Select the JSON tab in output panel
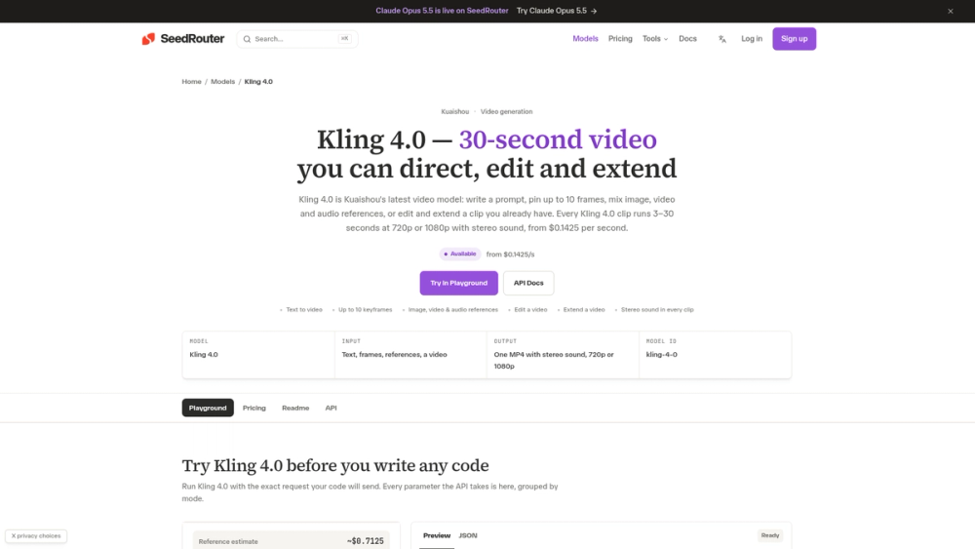975x549 pixels. tap(468, 535)
